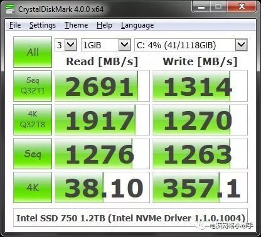Open the test count dropdown showing 3
This screenshot has height=237, width=261.
coord(66,45)
